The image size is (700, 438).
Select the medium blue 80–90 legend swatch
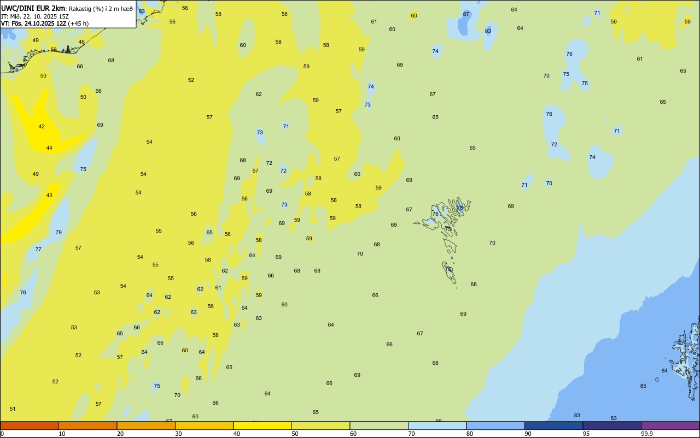[495, 425]
